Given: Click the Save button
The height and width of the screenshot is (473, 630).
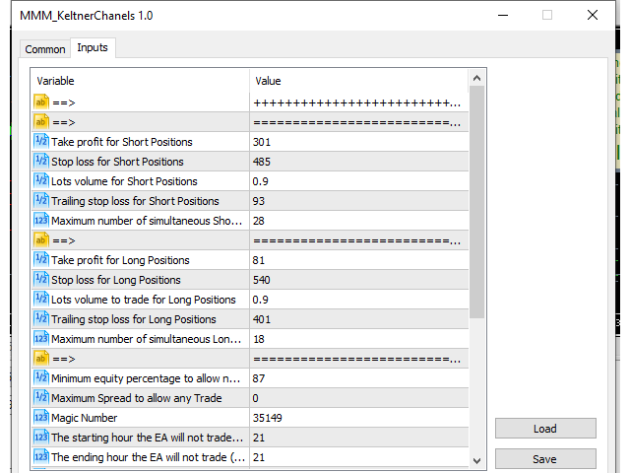Looking at the screenshot, I should (545, 459).
